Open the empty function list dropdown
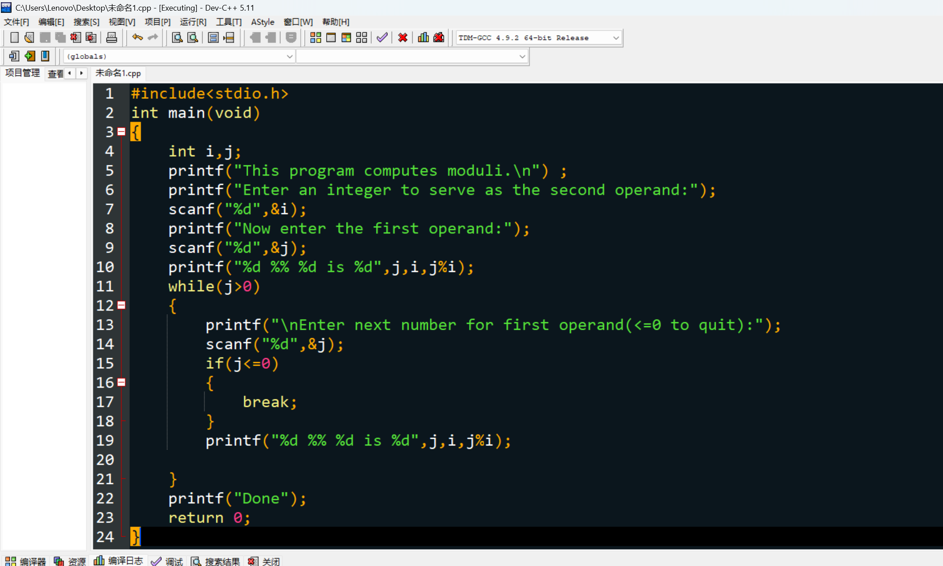Screen dimensions: 943x566 [x=522, y=57]
